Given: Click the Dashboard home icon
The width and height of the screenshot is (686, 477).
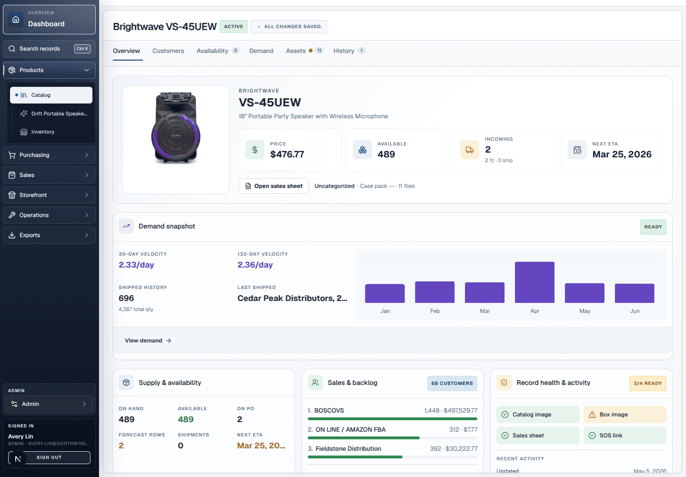Looking at the screenshot, I should coord(16,20).
